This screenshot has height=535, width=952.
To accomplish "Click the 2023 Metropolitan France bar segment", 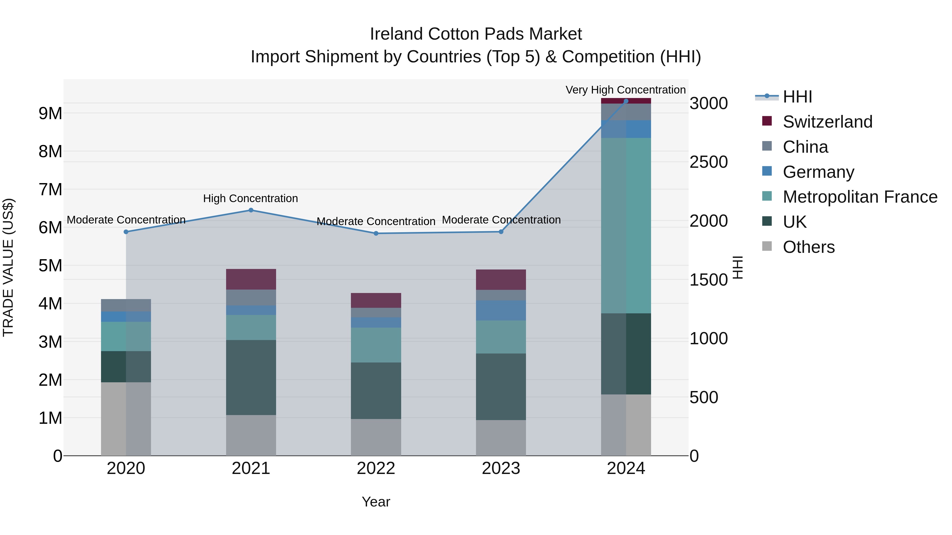I will [501, 337].
